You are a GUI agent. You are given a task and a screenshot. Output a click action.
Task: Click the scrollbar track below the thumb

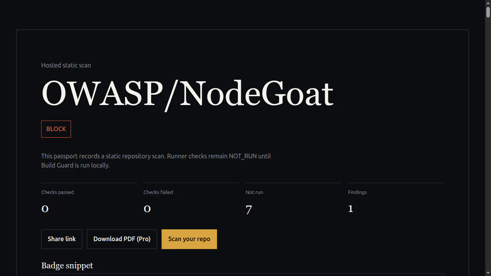tap(488, 146)
